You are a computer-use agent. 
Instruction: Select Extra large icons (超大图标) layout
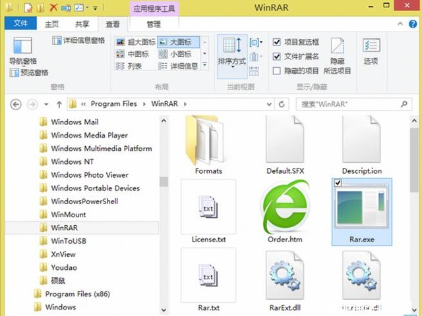[136, 42]
